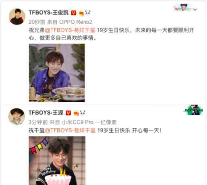
Task: Click the panda badge icon beside 王源
Action: pyautogui.click(x=83, y=113)
